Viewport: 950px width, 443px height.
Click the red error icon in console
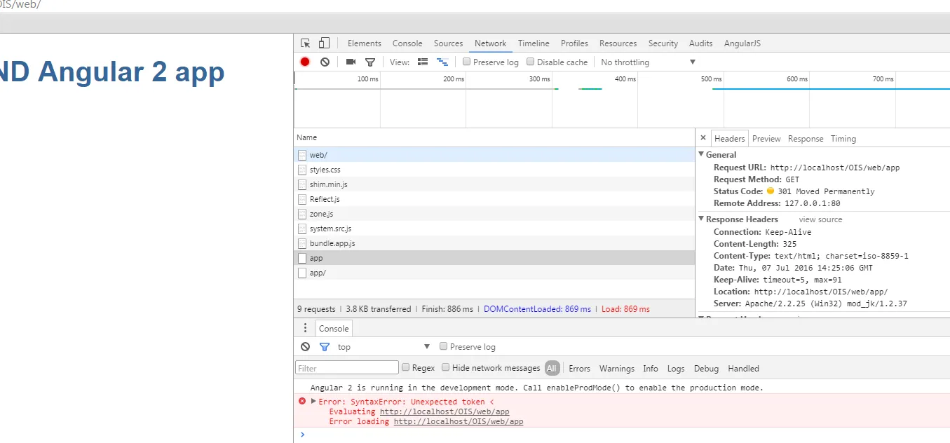[x=302, y=401]
